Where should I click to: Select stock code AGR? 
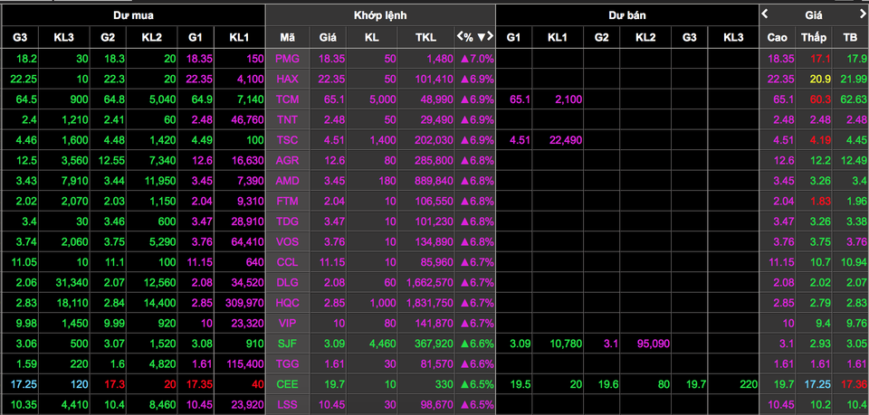point(288,160)
